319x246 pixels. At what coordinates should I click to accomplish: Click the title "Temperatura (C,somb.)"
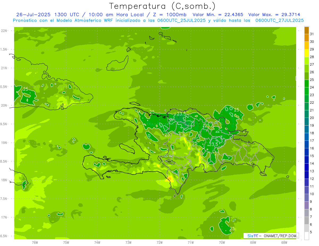162,6
